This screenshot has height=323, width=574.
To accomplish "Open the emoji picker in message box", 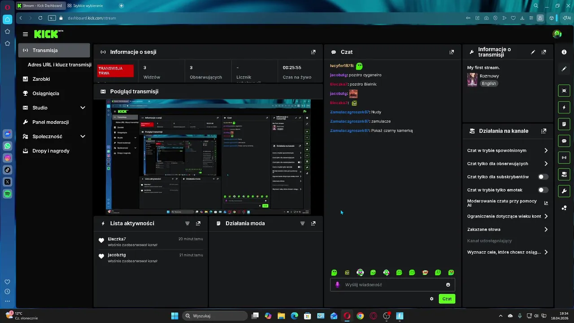I will tap(448, 285).
